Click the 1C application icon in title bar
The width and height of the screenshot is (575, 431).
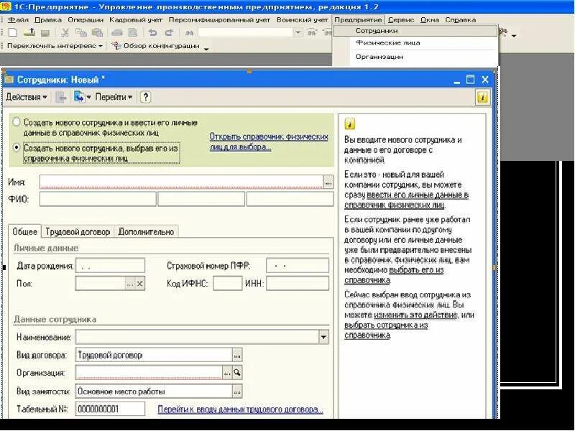click(x=5, y=6)
